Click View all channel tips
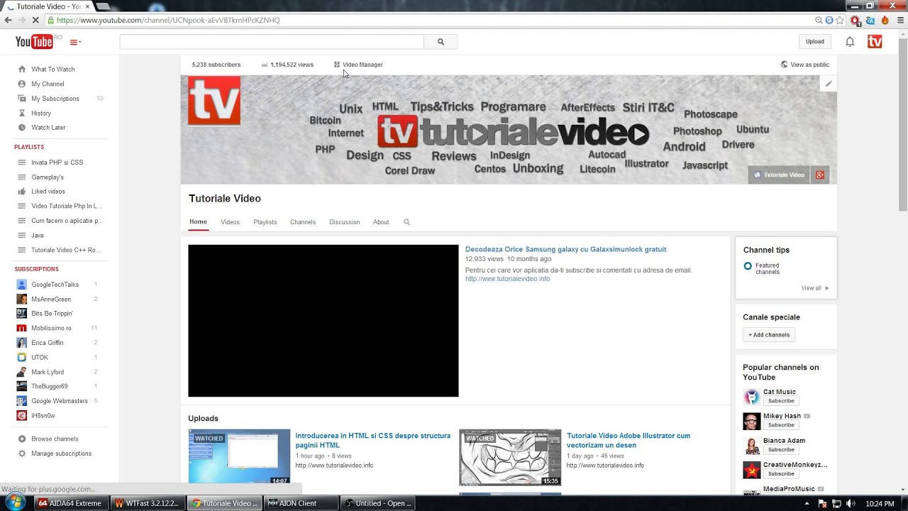 tap(814, 288)
